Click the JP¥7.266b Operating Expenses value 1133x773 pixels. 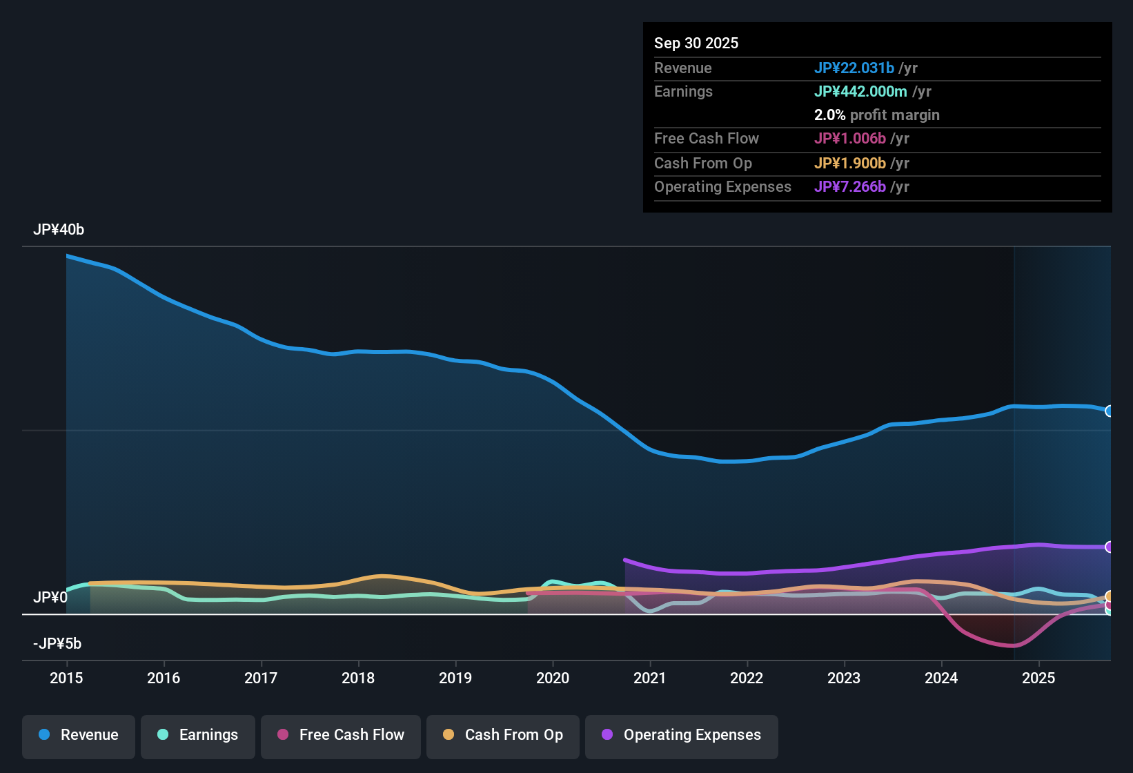(851, 186)
